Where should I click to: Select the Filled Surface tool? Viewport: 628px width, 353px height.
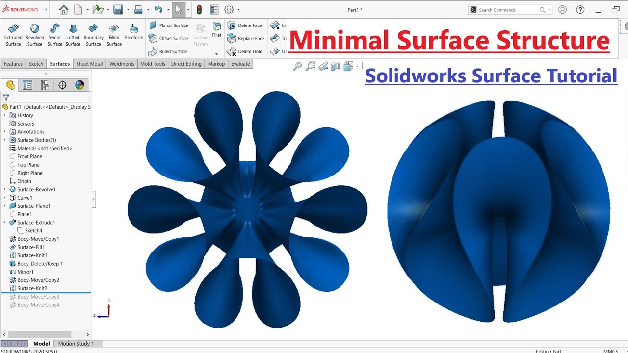pyautogui.click(x=114, y=35)
